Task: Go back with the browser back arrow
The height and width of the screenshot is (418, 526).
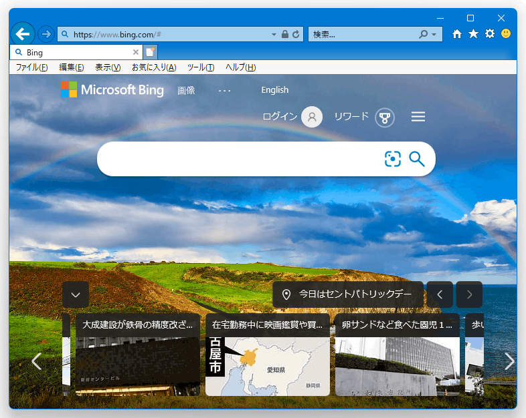Action: tap(23, 34)
